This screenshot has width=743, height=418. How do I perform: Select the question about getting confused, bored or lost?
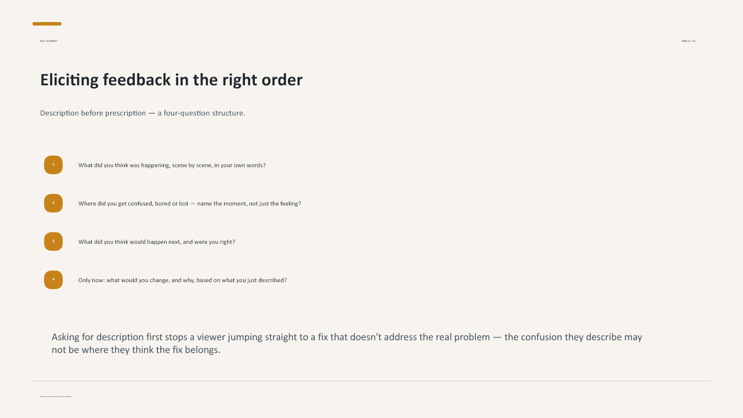click(190, 203)
